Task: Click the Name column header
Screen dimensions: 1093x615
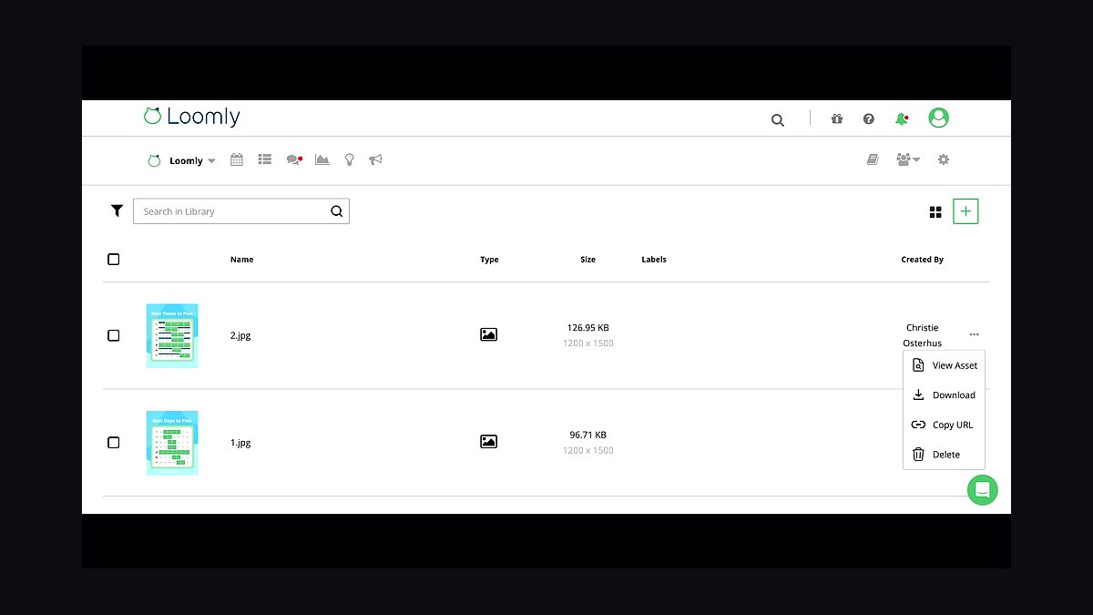Action: click(x=241, y=260)
